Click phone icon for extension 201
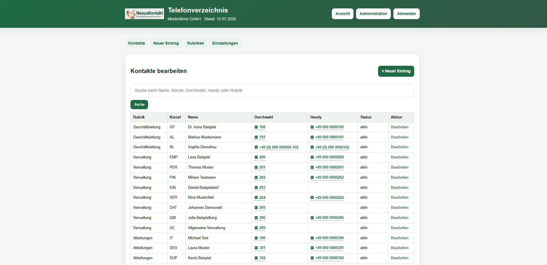 pos(256,167)
